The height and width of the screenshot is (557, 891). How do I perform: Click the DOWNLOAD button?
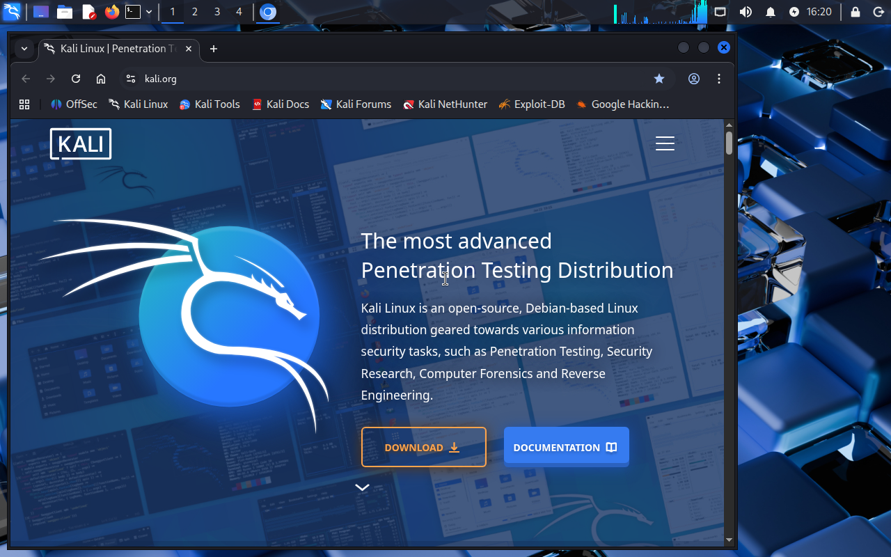tap(423, 447)
